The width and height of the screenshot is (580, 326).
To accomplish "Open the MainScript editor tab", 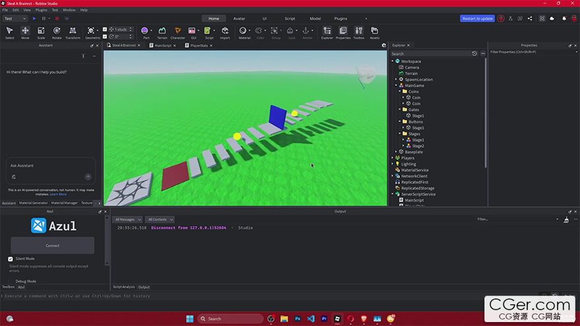I will click(x=163, y=45).
